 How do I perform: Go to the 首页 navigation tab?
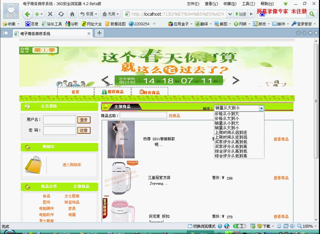click(75, 92)
